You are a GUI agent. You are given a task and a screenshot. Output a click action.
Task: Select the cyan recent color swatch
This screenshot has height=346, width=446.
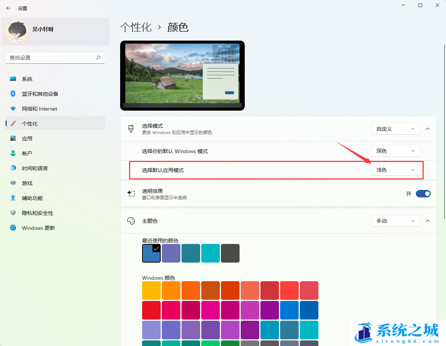[211, 253]
